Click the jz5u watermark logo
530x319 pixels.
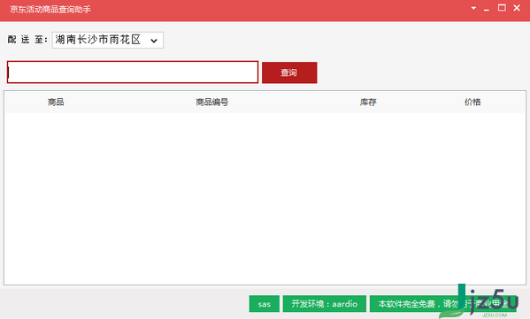click(x=486, y=300)
